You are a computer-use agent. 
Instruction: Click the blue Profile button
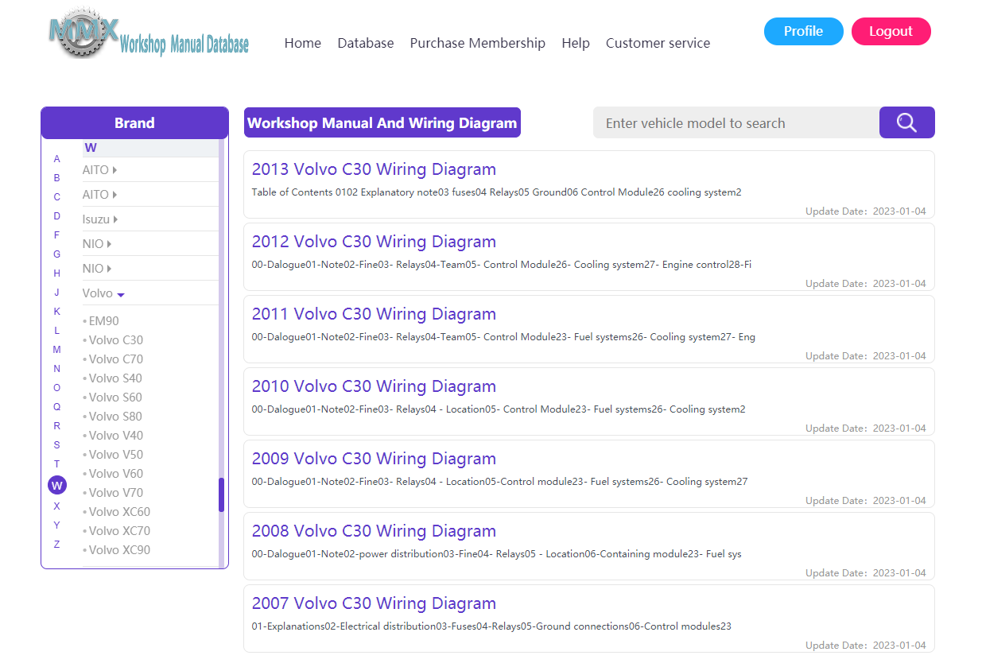(x=803, y=31)
